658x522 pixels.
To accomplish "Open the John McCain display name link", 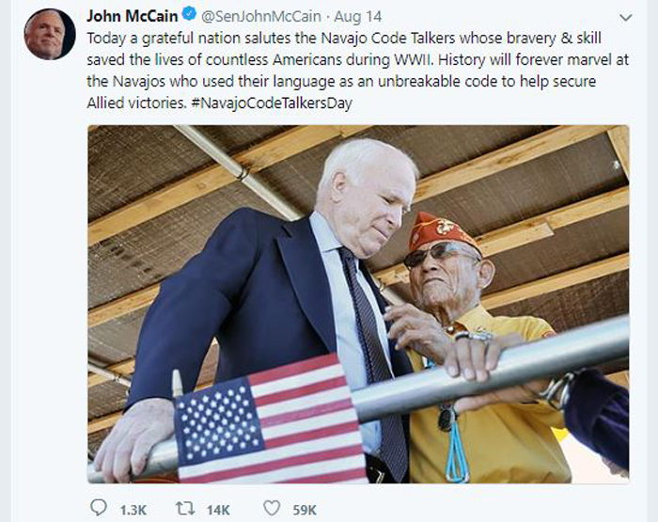I will pyautogui.click(x=133, y=16).
